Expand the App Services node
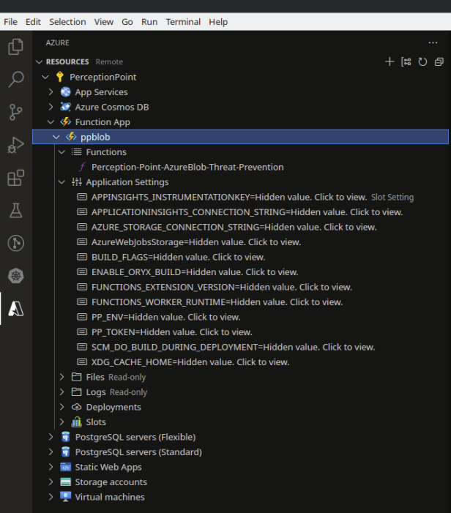This screenshot has height=513, width=451. [51, 92]
